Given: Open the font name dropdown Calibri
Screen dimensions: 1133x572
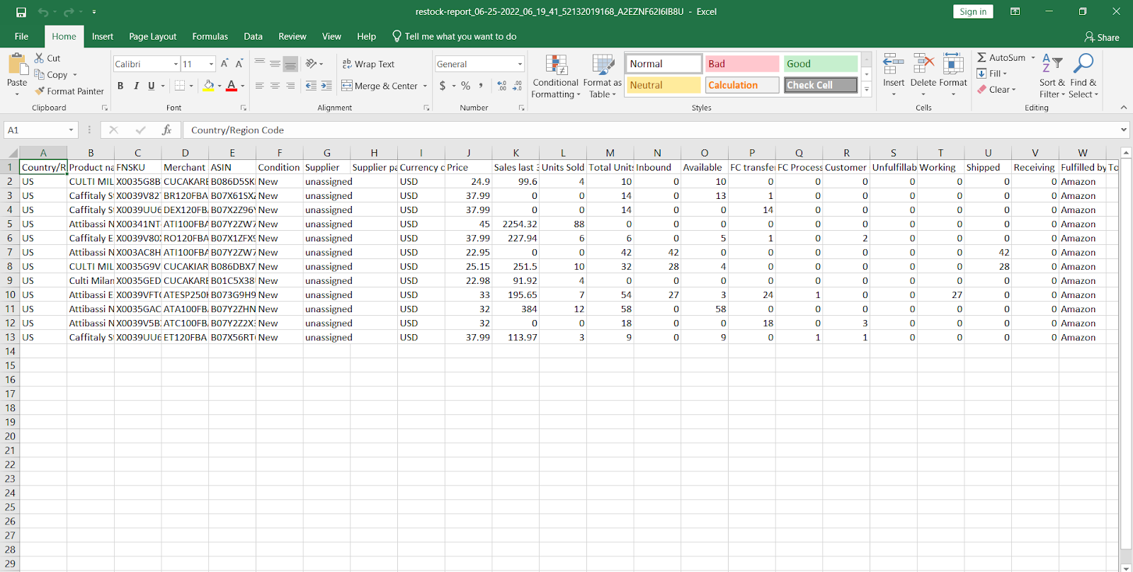Looking at the screenshot, I should pos(176,64).
